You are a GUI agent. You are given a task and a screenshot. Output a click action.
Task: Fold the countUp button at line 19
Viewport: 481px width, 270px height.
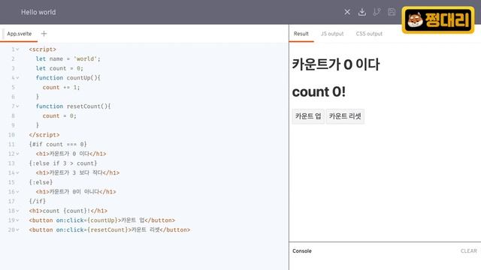[x=18, y=220]
